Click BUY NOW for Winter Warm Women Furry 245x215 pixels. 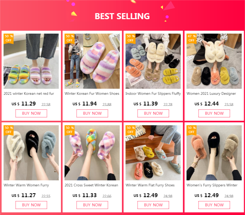point(31,205)
